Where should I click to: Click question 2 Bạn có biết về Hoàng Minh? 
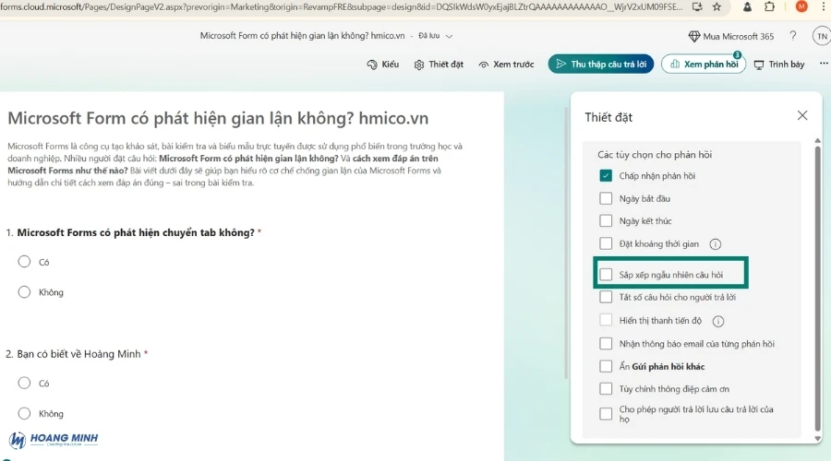tap(79, 353)
